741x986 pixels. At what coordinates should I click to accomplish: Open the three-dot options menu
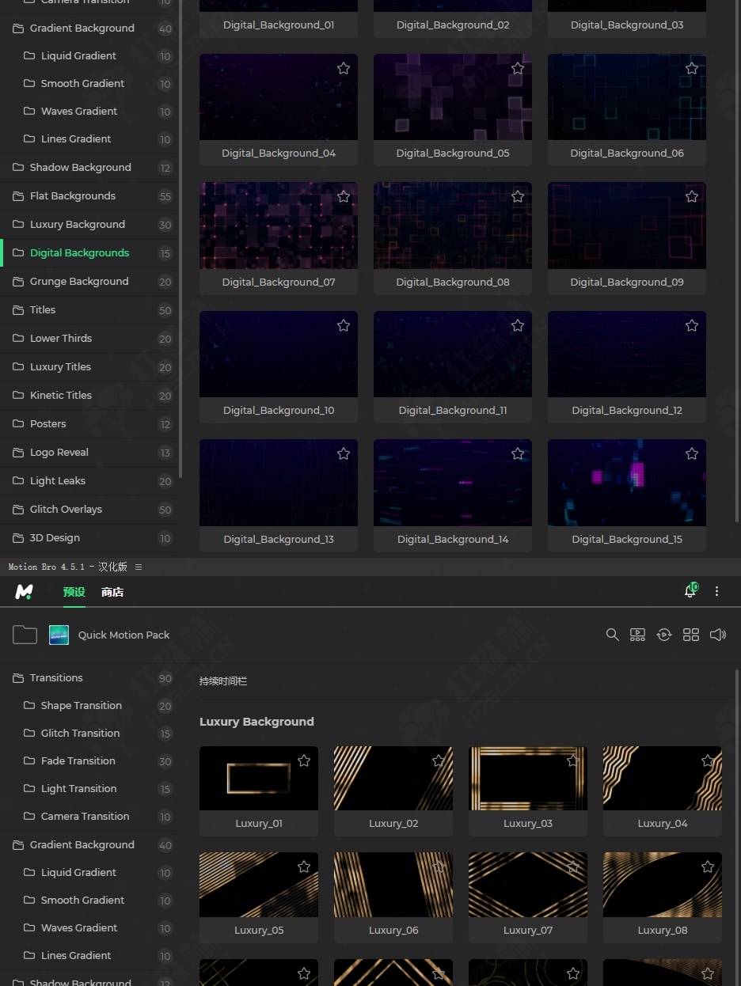tap(717, 592)
